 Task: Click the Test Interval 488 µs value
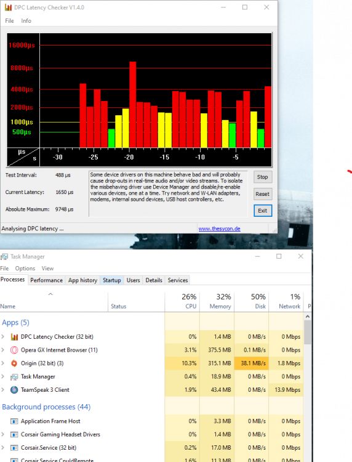63,176
